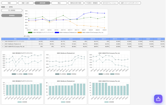Image resolution: width=166 pixels, height=105 pixels.
Task: Click the 会社 column header in table
Action: [x=15, y=39]
